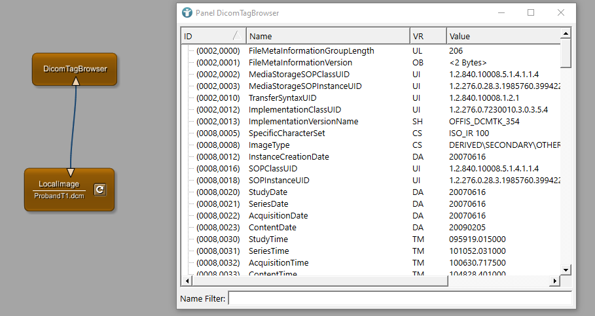Click the VR column header

pyautogui.click(x=427, y=36)
